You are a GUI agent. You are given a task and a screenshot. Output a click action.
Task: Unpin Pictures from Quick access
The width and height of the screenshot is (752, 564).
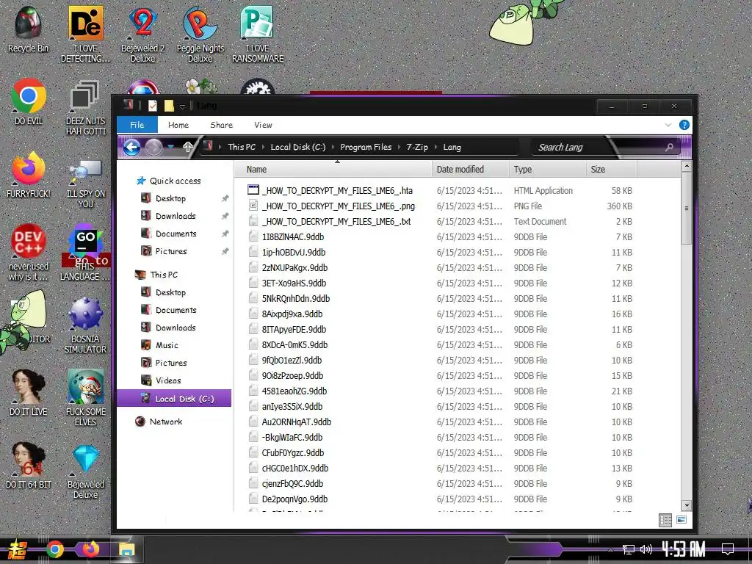tap(225, 251)
